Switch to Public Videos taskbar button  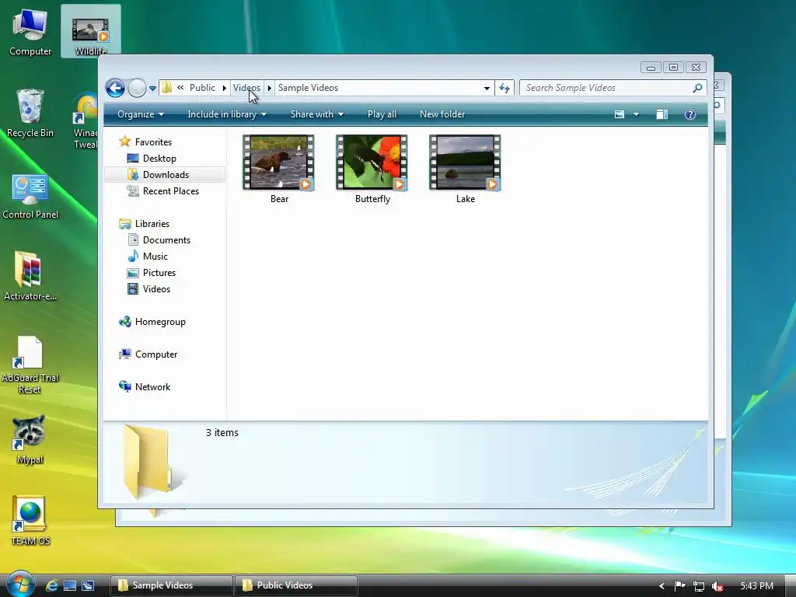click(296, 585)
